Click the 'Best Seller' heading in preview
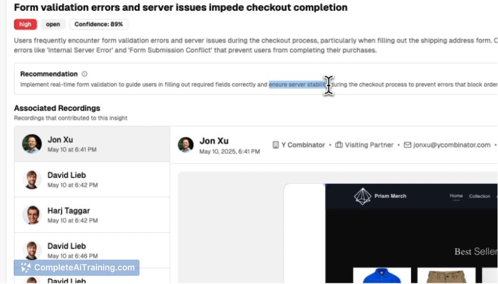 [x=476, y=251]
